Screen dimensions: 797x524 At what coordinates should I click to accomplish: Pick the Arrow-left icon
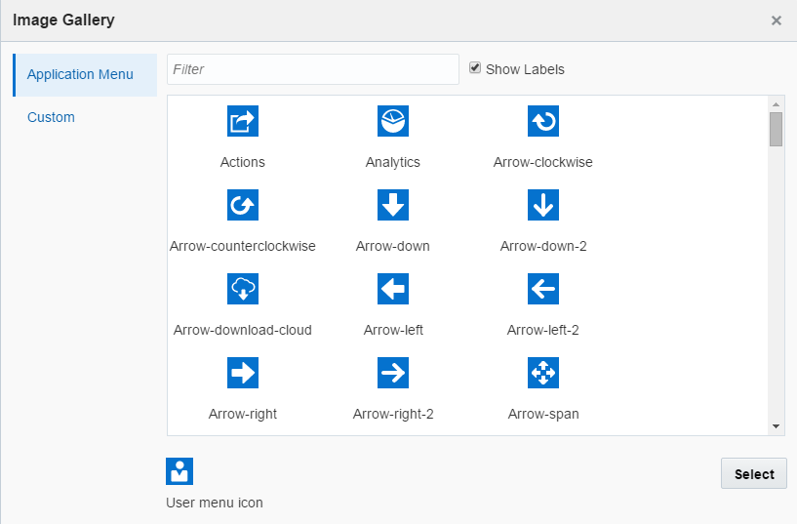click(393, 289)
